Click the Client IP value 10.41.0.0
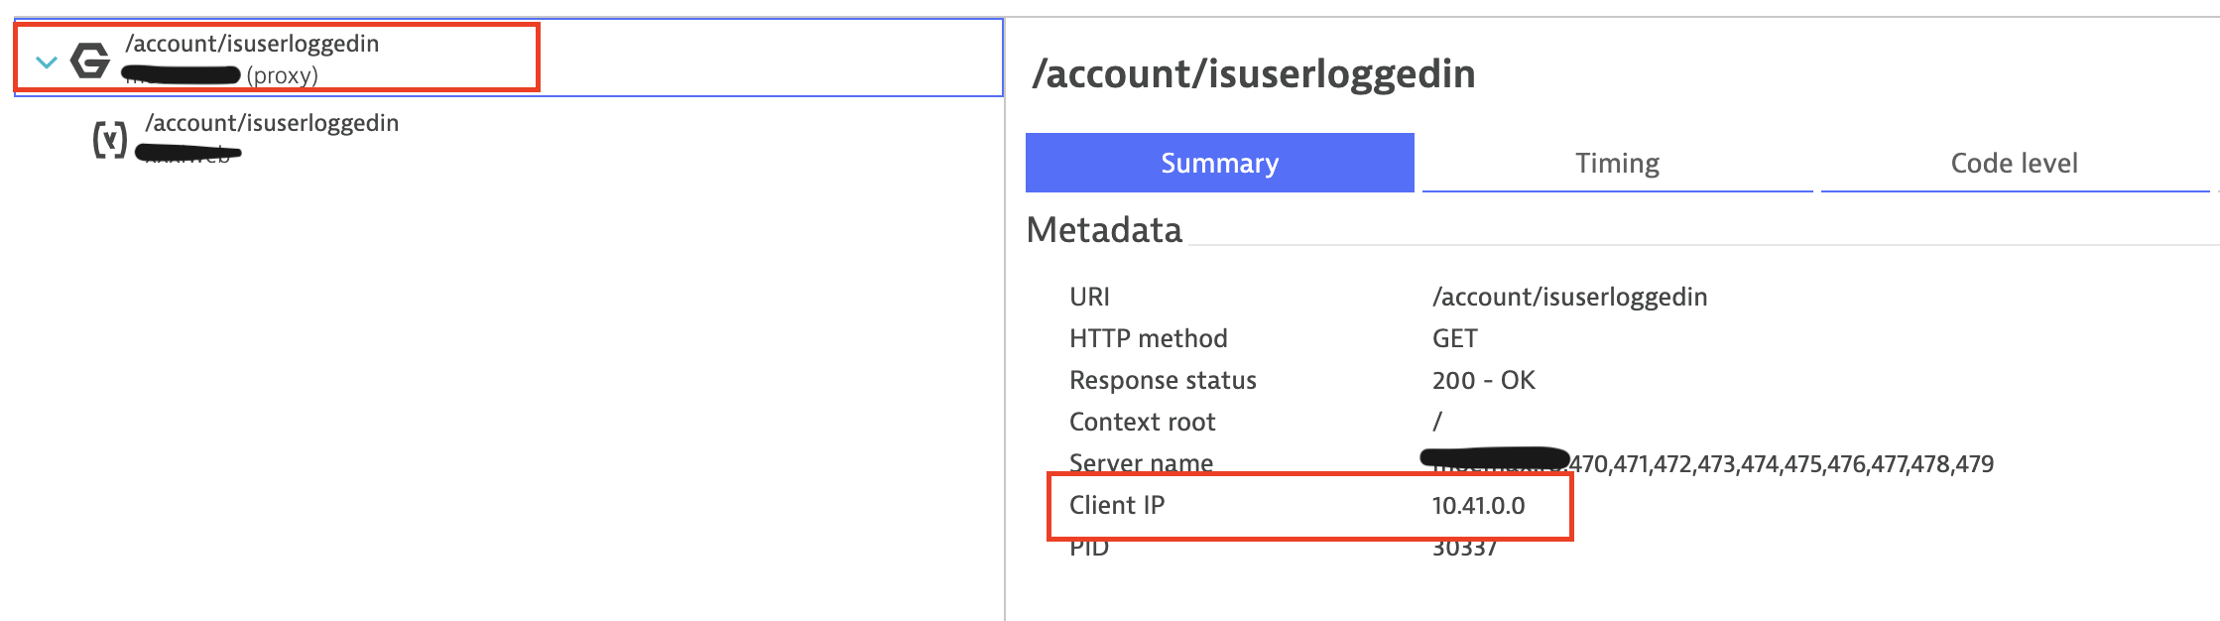 [1478, 505]
